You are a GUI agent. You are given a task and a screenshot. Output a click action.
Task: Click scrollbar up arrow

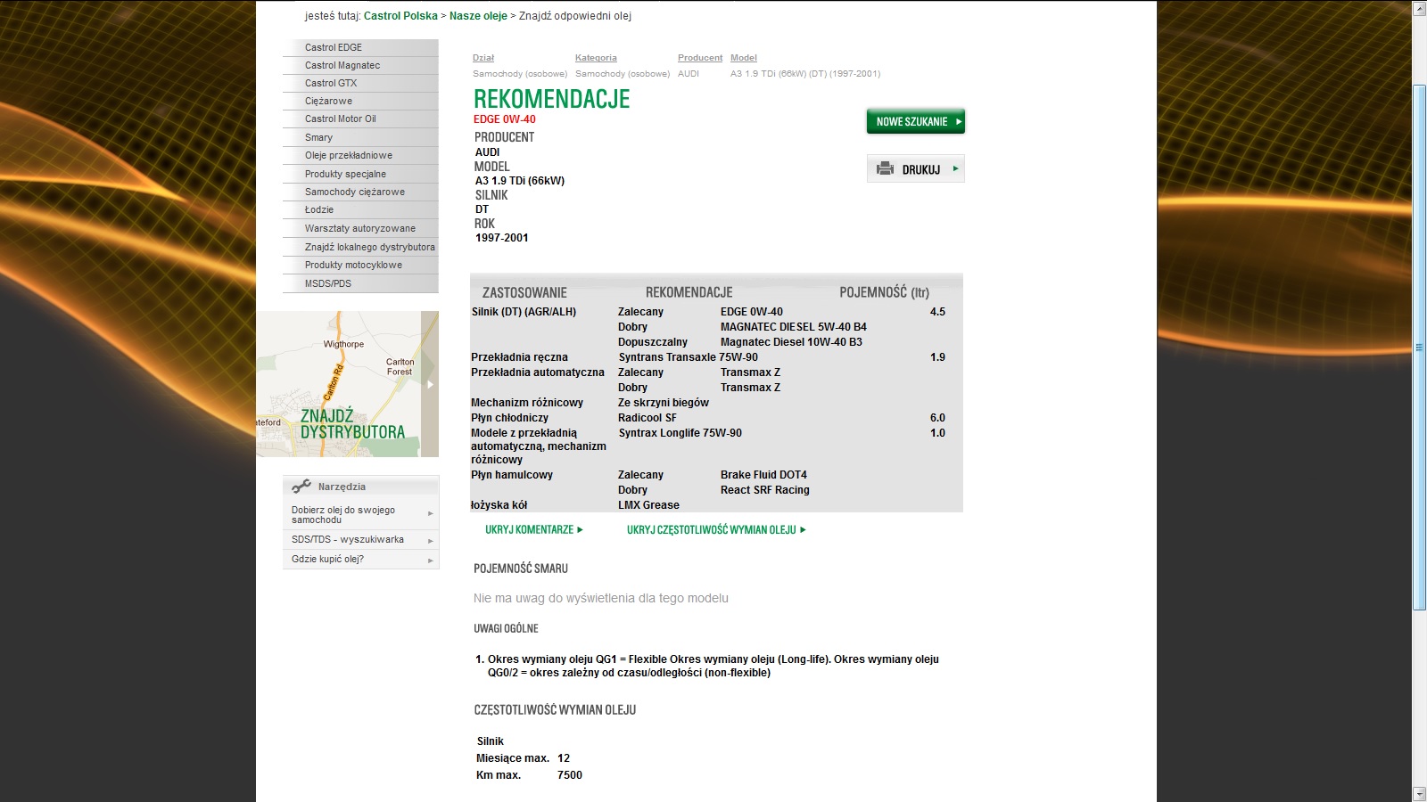pyautogui.click(x=1419, y=8)
